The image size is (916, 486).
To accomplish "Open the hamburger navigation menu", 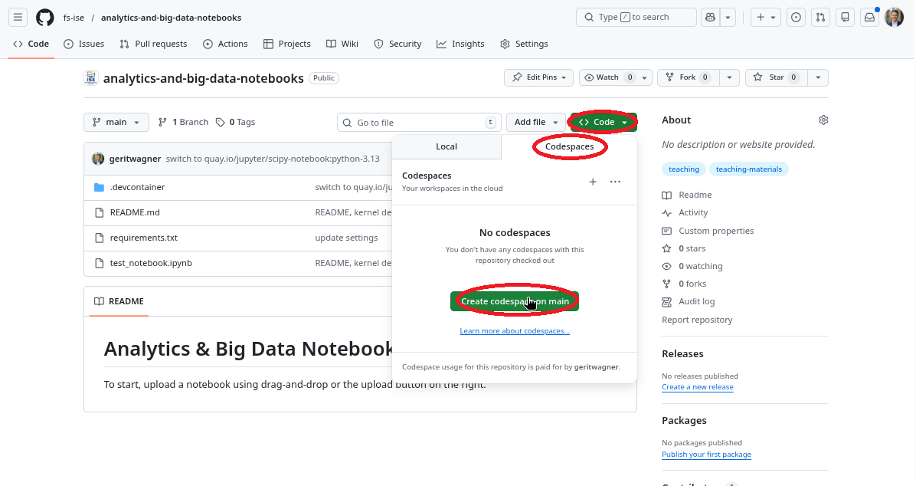I will point(19,17).
